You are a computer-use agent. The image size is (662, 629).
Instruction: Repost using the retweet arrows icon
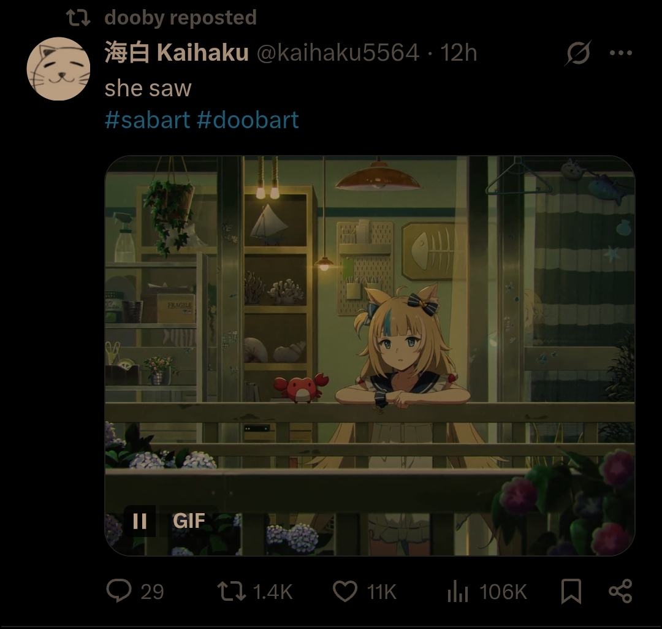click(231, 591)
